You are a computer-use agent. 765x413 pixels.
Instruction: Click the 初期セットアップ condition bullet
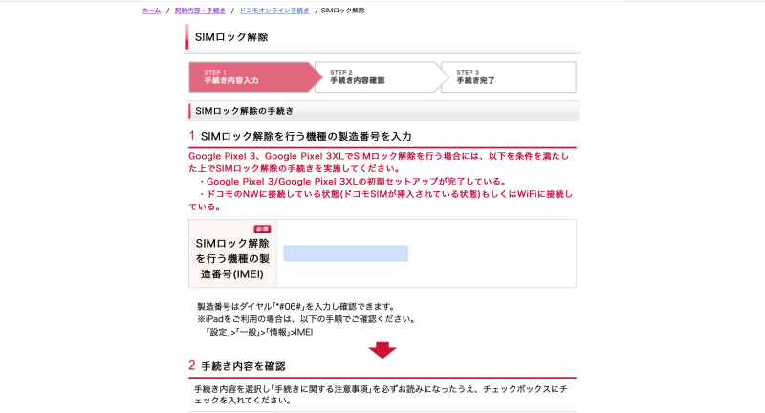pos(352,182)
